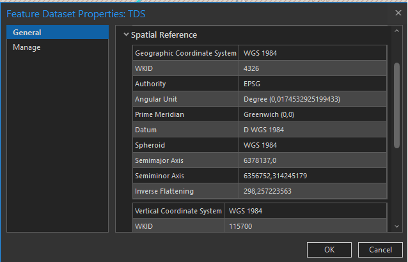Image resolution: width=408 pixels, height=262 pixels.
Task: Click the Semiminor Axis value
Action: [275, 176]
